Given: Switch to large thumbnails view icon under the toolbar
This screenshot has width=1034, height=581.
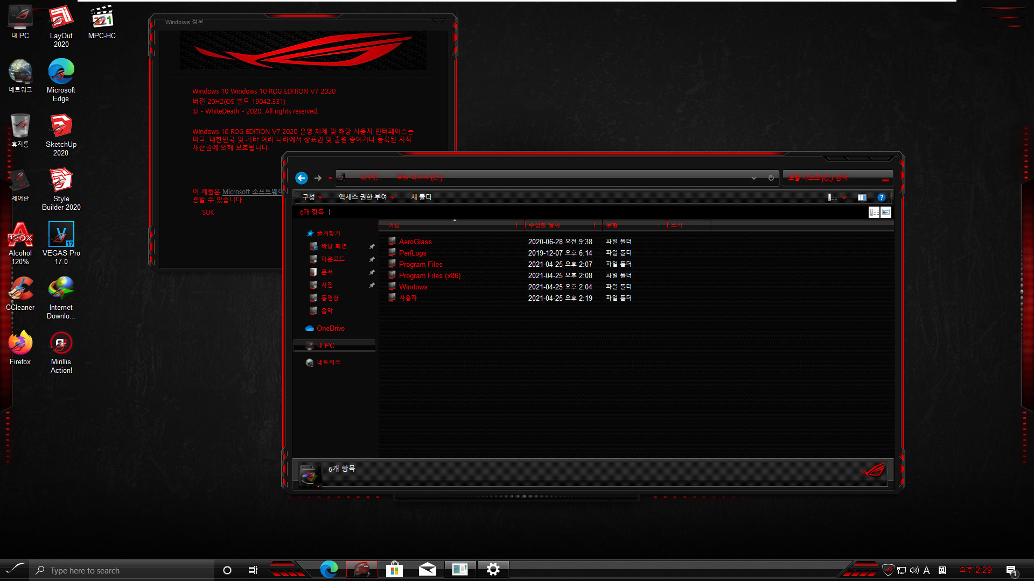Looking at the screenshot, I should pyautogui.click(x=886, y=212).
